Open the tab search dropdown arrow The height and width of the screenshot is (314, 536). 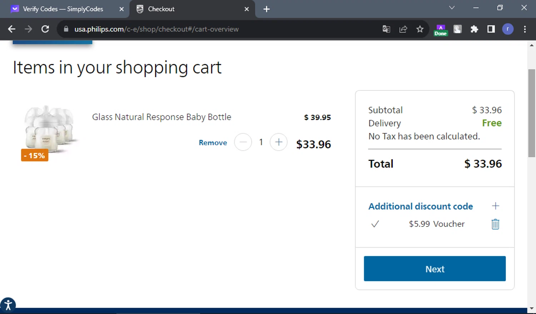[x=452, y=8]
